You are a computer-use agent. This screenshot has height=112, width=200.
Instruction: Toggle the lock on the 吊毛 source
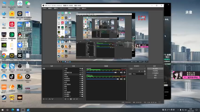point(82,88)
